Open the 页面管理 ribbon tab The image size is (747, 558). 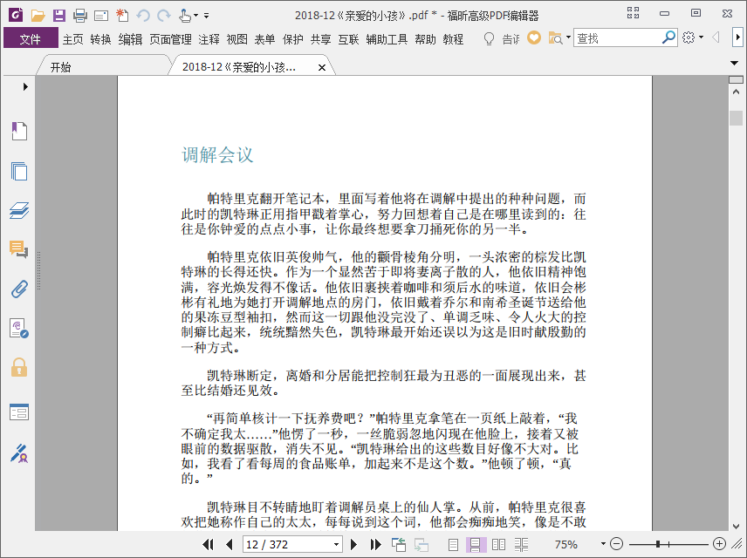click(x=170, y=39)
